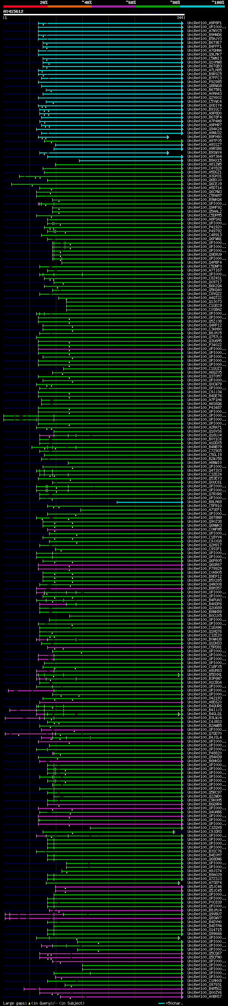Select hit label UniRef100_B6T9E7
The image size is (228, 1006).
click(204, 42)
